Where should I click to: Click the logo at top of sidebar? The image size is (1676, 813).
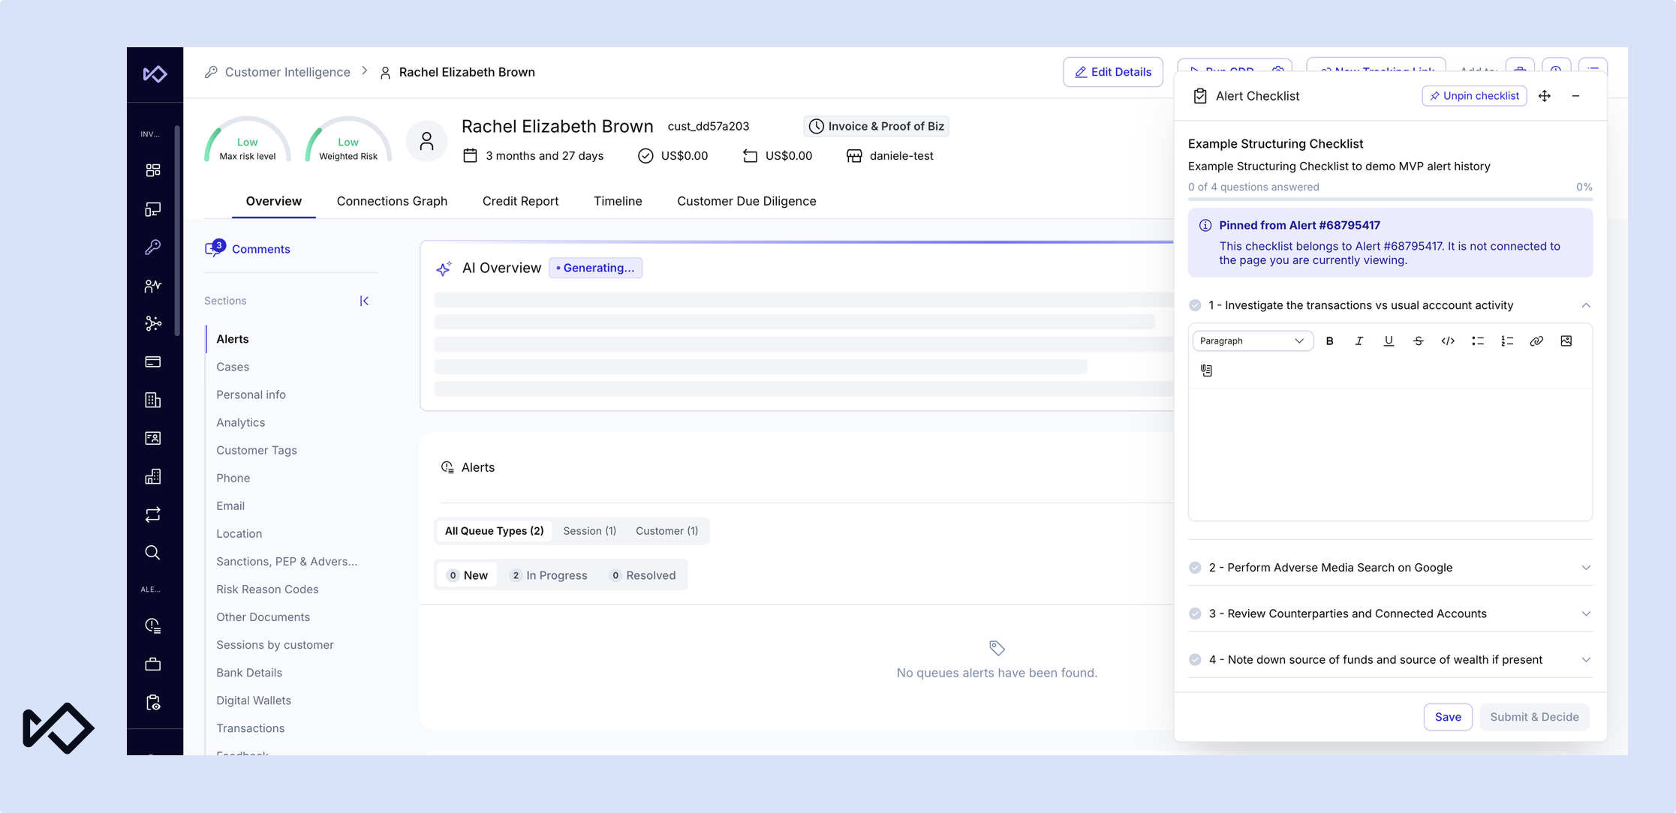point(155,73)
